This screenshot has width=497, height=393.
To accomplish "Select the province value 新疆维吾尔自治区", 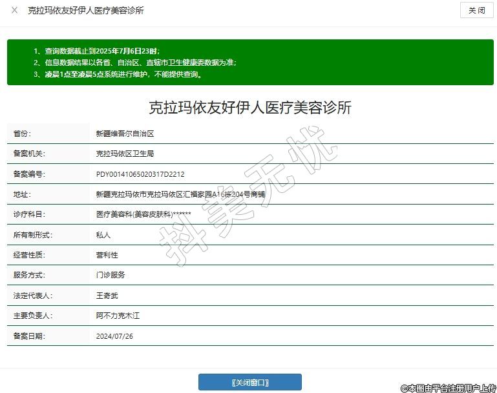I will [125, 134].
